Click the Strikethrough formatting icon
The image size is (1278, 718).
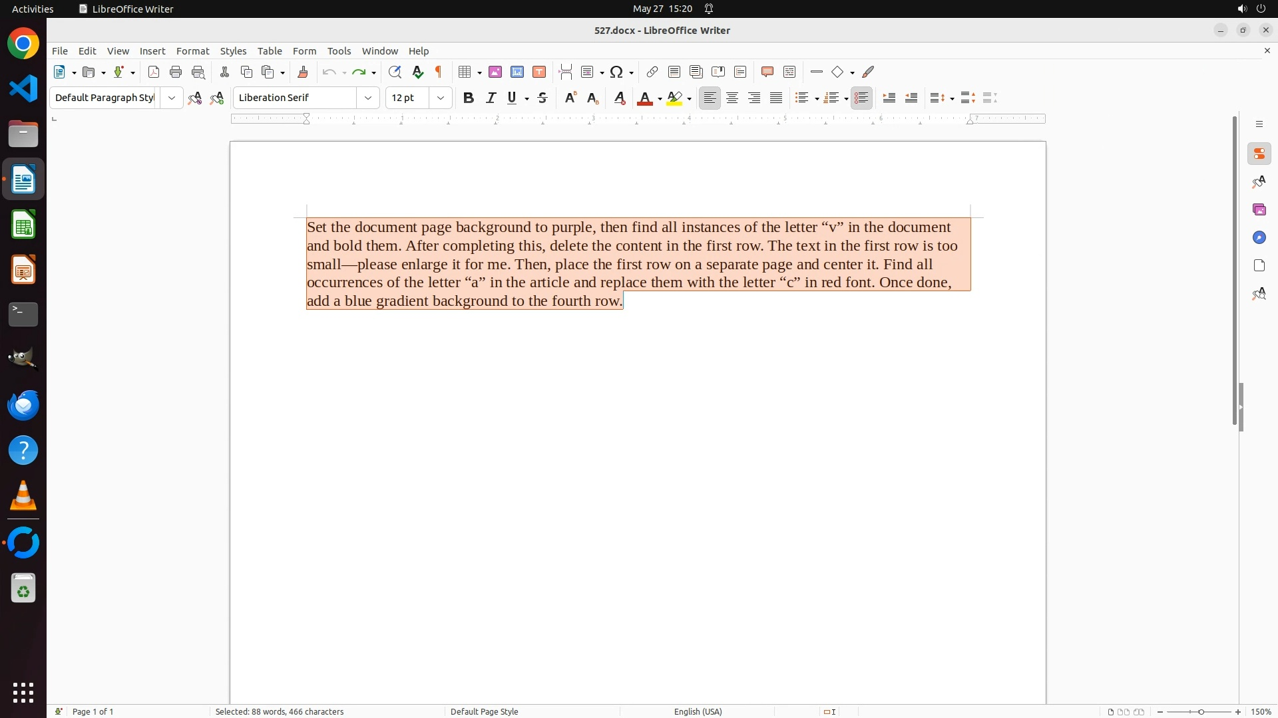click(x=542, y=98)
